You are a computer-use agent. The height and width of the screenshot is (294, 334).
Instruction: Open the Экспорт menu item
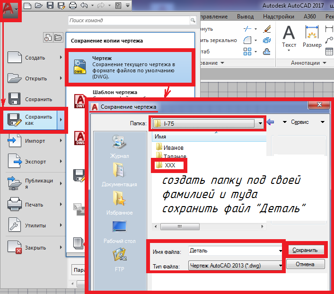pyautogui.click(x=33, y=162)
